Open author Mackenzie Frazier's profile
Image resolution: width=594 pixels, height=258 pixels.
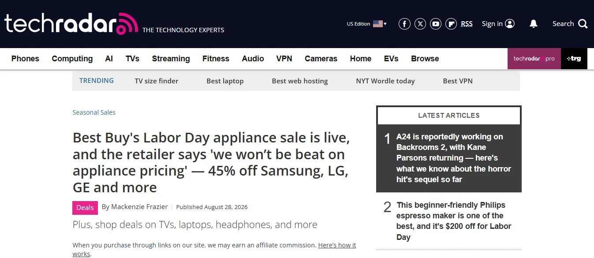pos(140,207)
